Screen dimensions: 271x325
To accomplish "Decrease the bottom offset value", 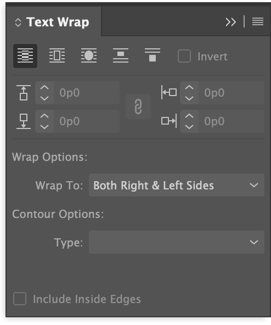I will point(44,127).
